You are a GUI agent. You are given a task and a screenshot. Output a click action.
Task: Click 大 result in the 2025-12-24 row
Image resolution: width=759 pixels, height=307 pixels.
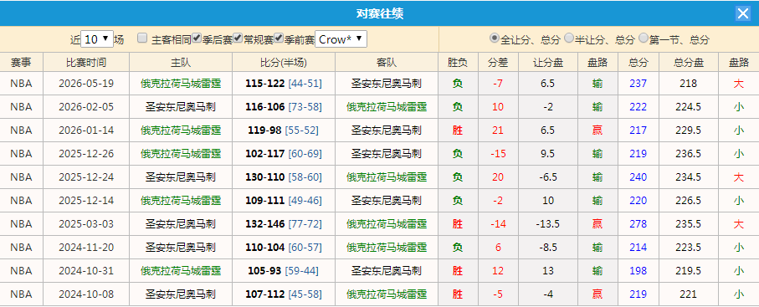click(738, 177)
